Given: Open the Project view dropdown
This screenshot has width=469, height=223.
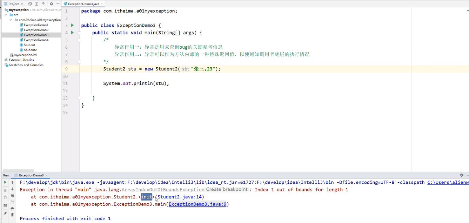Looking at the screenshot, I should [22, 4].
